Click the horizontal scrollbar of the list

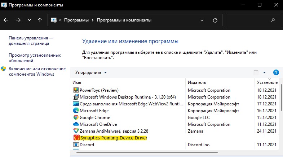(x=147, y=153)
